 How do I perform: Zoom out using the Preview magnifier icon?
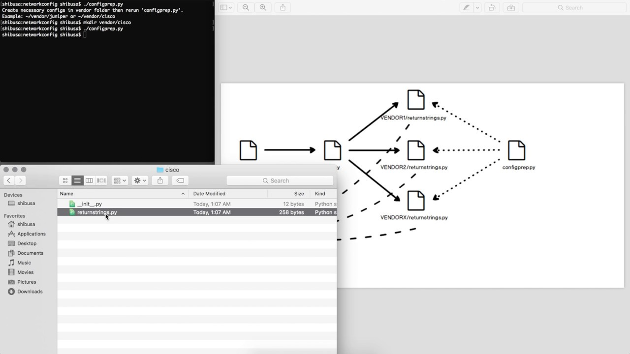246,7
